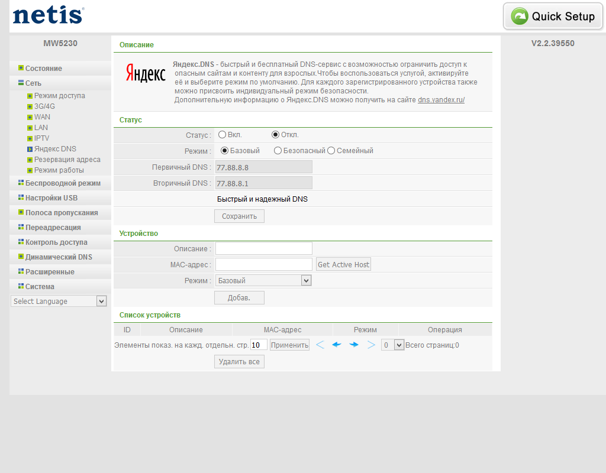Click the Сохранить button
Screen dimensions: 606x473
[x=239, y=216]
